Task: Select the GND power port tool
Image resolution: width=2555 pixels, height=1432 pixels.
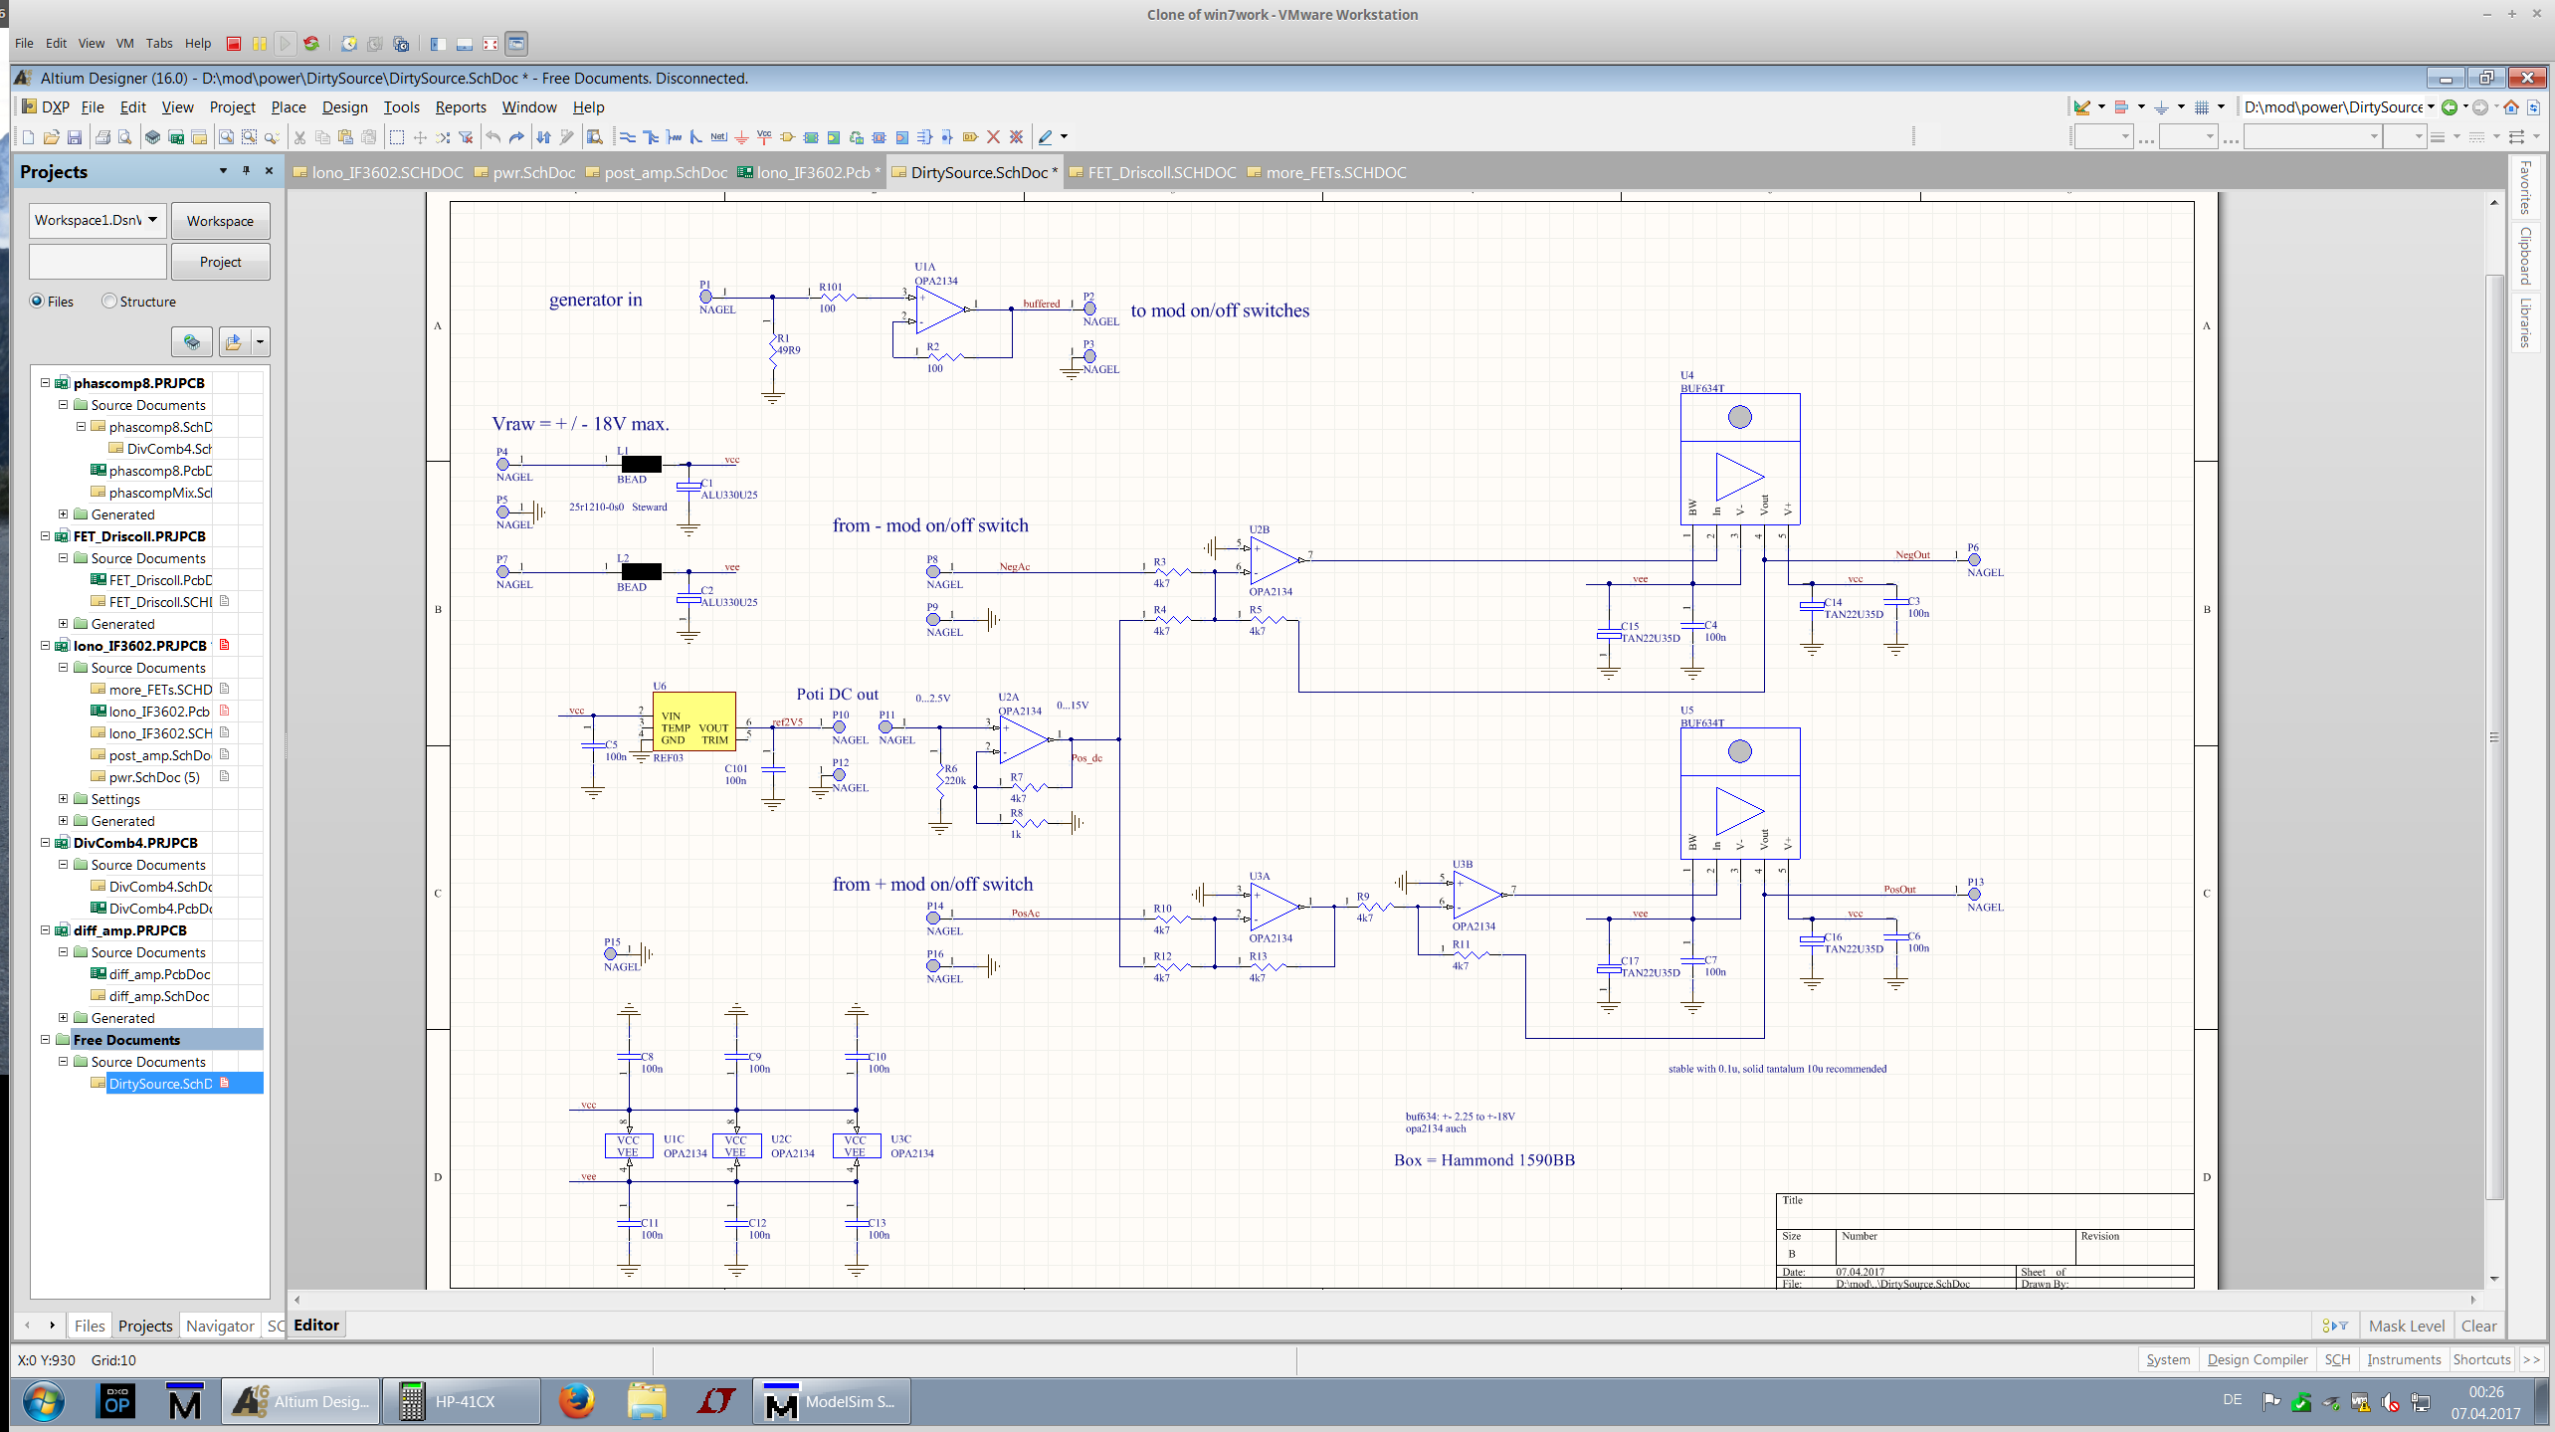Action: 741,137
